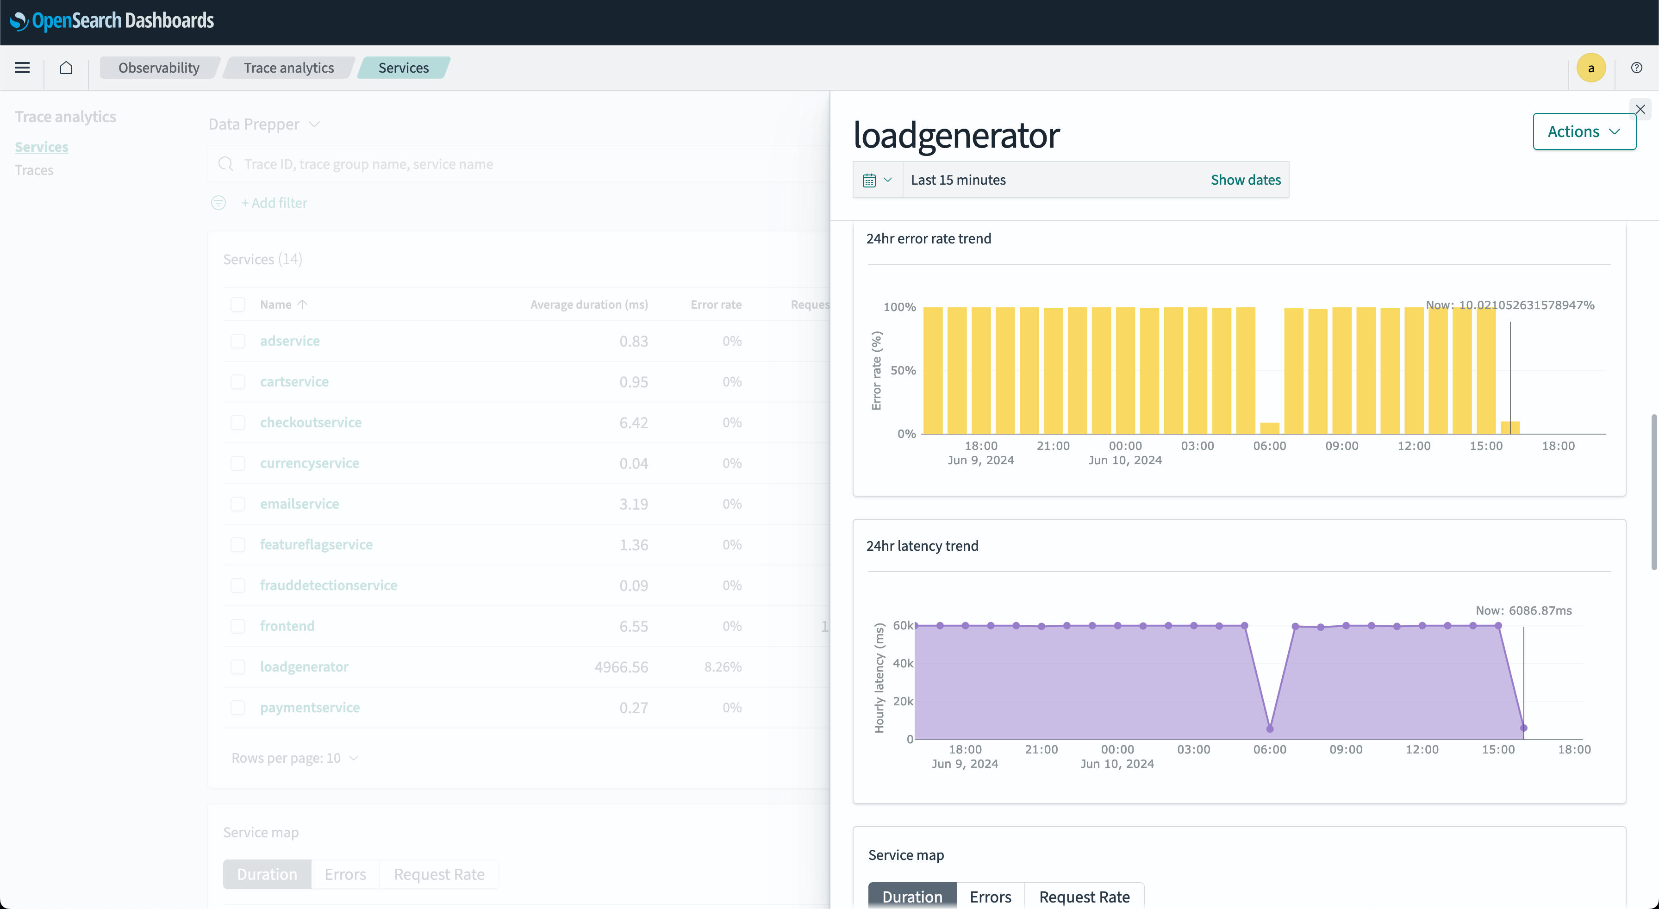Go to the home icon
Viewport: 1659px width, 909px height.
66,68
